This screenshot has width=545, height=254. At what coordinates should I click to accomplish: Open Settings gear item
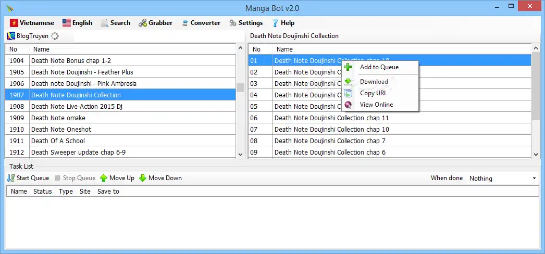pyautogui.click(x=246, y=23)
